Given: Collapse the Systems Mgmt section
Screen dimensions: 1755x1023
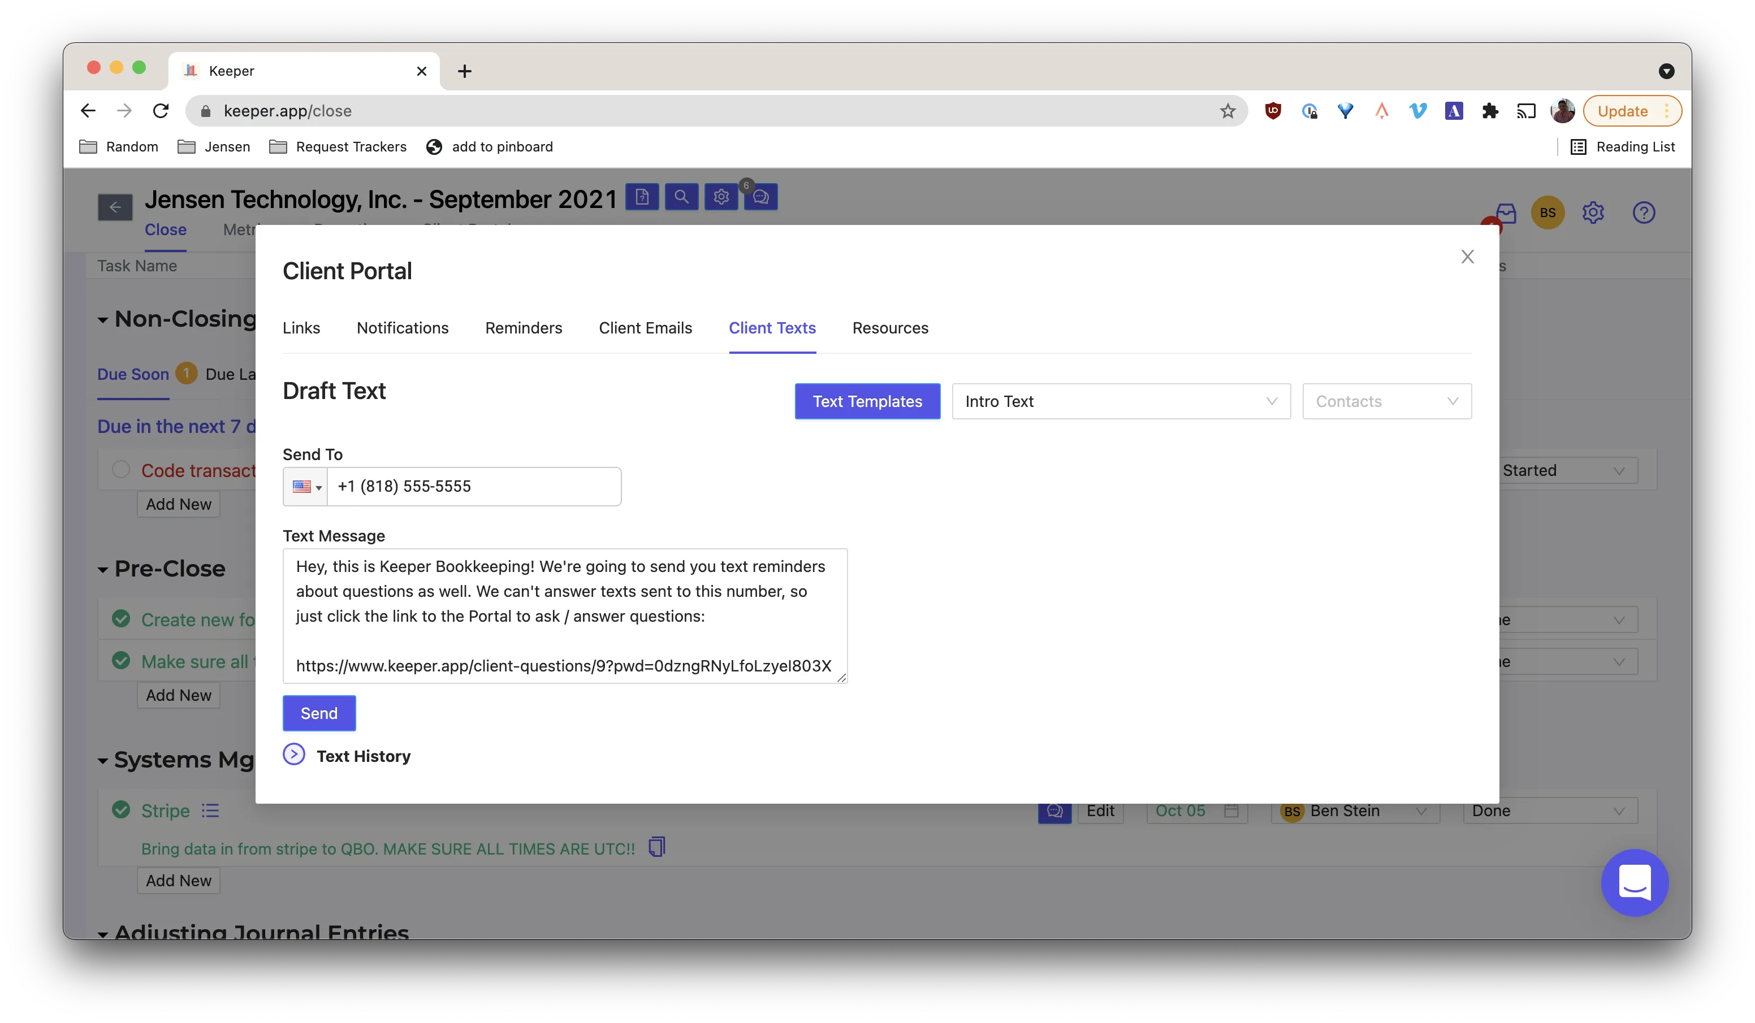Looking at the screenshot, I should (x=103, y=760).
